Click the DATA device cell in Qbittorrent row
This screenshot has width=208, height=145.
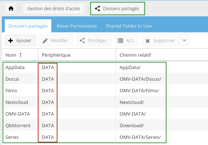click(48, 126)
